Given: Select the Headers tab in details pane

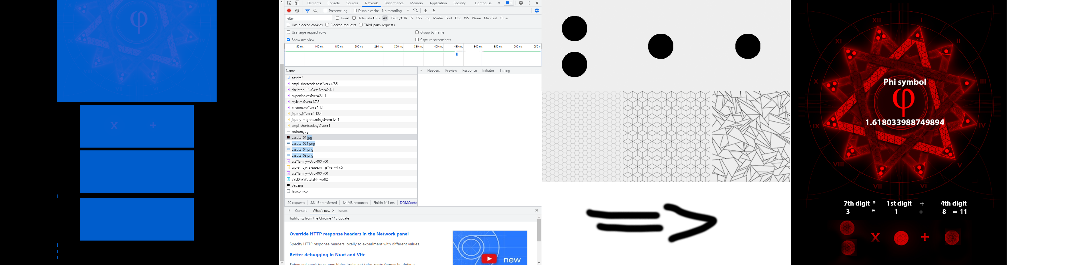Looking at the screenshot, I should (x=433, y=71).
